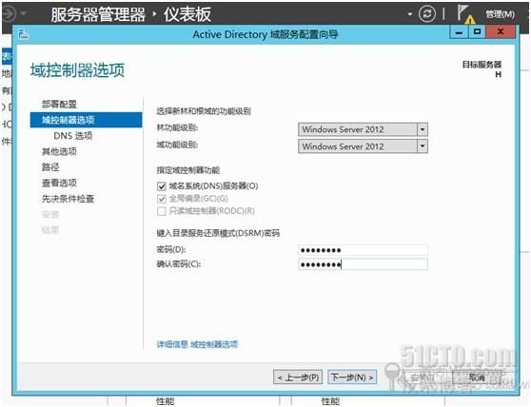531x407 pixels.
Task: Select 查看选项 in the wizard steps
Action: pyautogui.click(x=59, y=183)
